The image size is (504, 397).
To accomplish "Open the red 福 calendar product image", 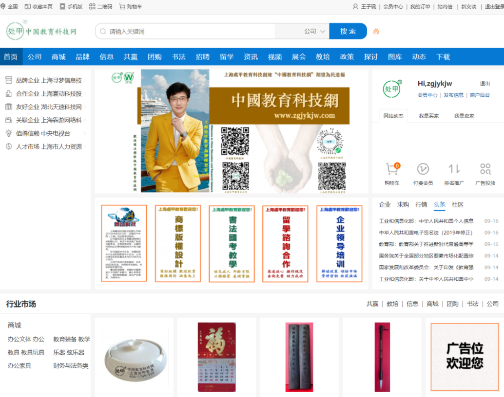I will (x=216, y=357).
